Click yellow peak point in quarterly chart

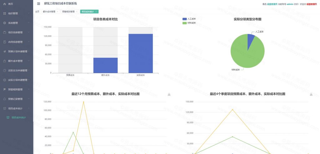click(232, 110)
